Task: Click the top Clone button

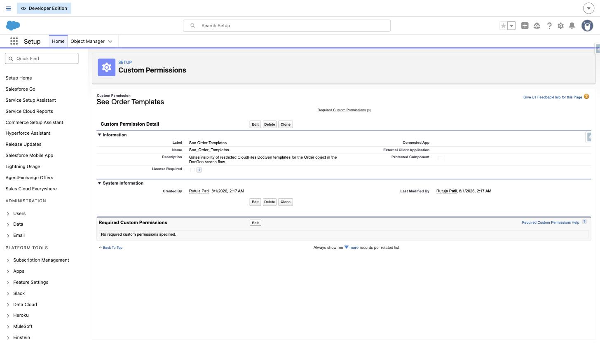Action: pos(286,124)
